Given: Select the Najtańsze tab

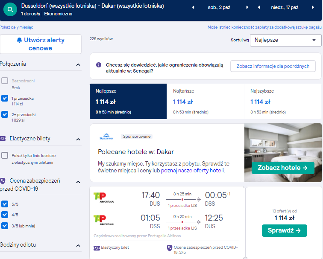Looking at the screenshot, I should [206, 101].
